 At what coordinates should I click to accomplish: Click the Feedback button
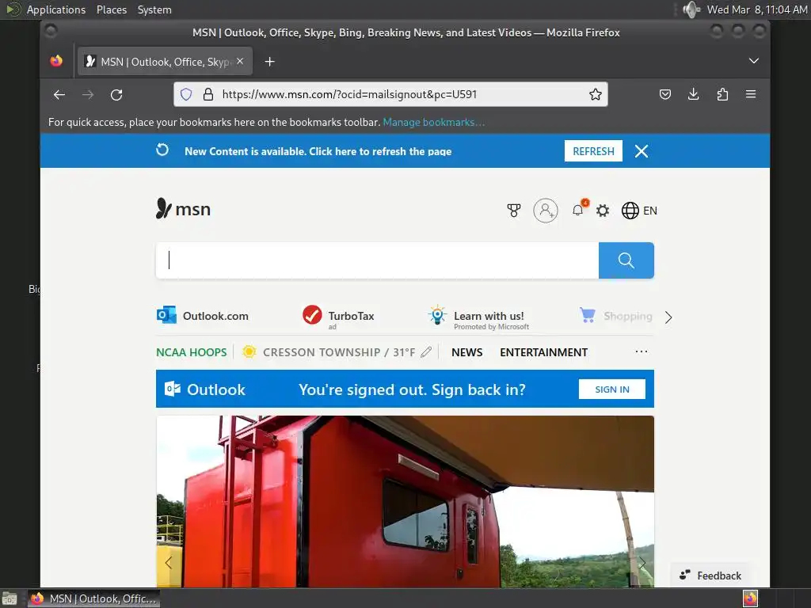(x=710, y=576)
